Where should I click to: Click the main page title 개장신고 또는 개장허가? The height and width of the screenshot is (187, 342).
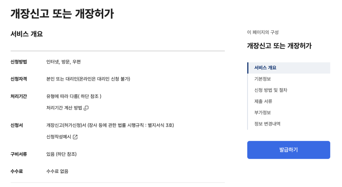[x=62, y=14]
